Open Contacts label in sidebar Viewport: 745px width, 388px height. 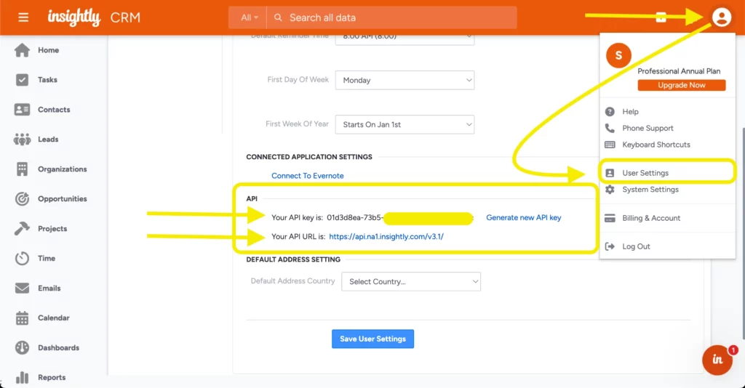(54, 110)
